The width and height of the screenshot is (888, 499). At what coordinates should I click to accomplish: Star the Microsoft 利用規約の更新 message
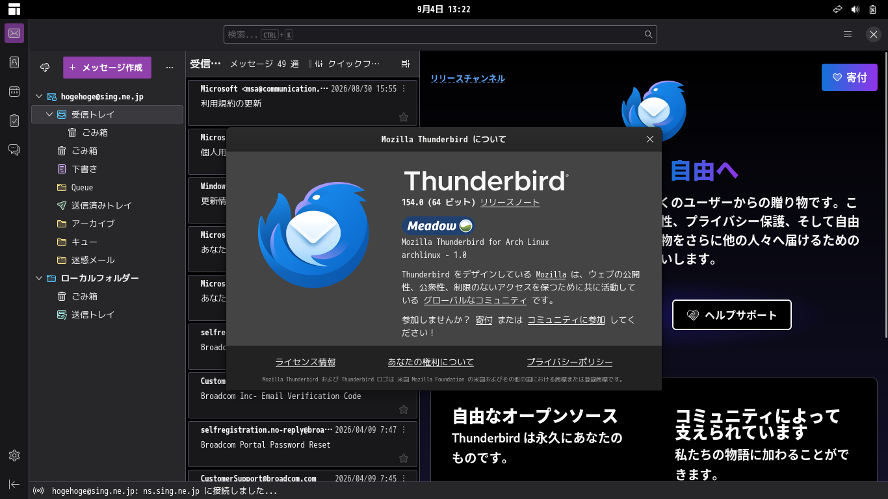point(404,117)
